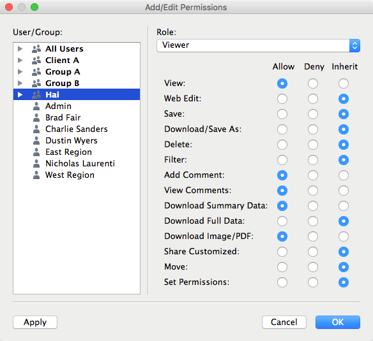The image size is (373, 341).
Task: Select the Admin user icon
Action: tap(36, 106)
